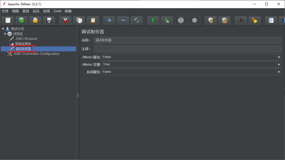Click the JMeter 属性 False value field

pos(189,57)
